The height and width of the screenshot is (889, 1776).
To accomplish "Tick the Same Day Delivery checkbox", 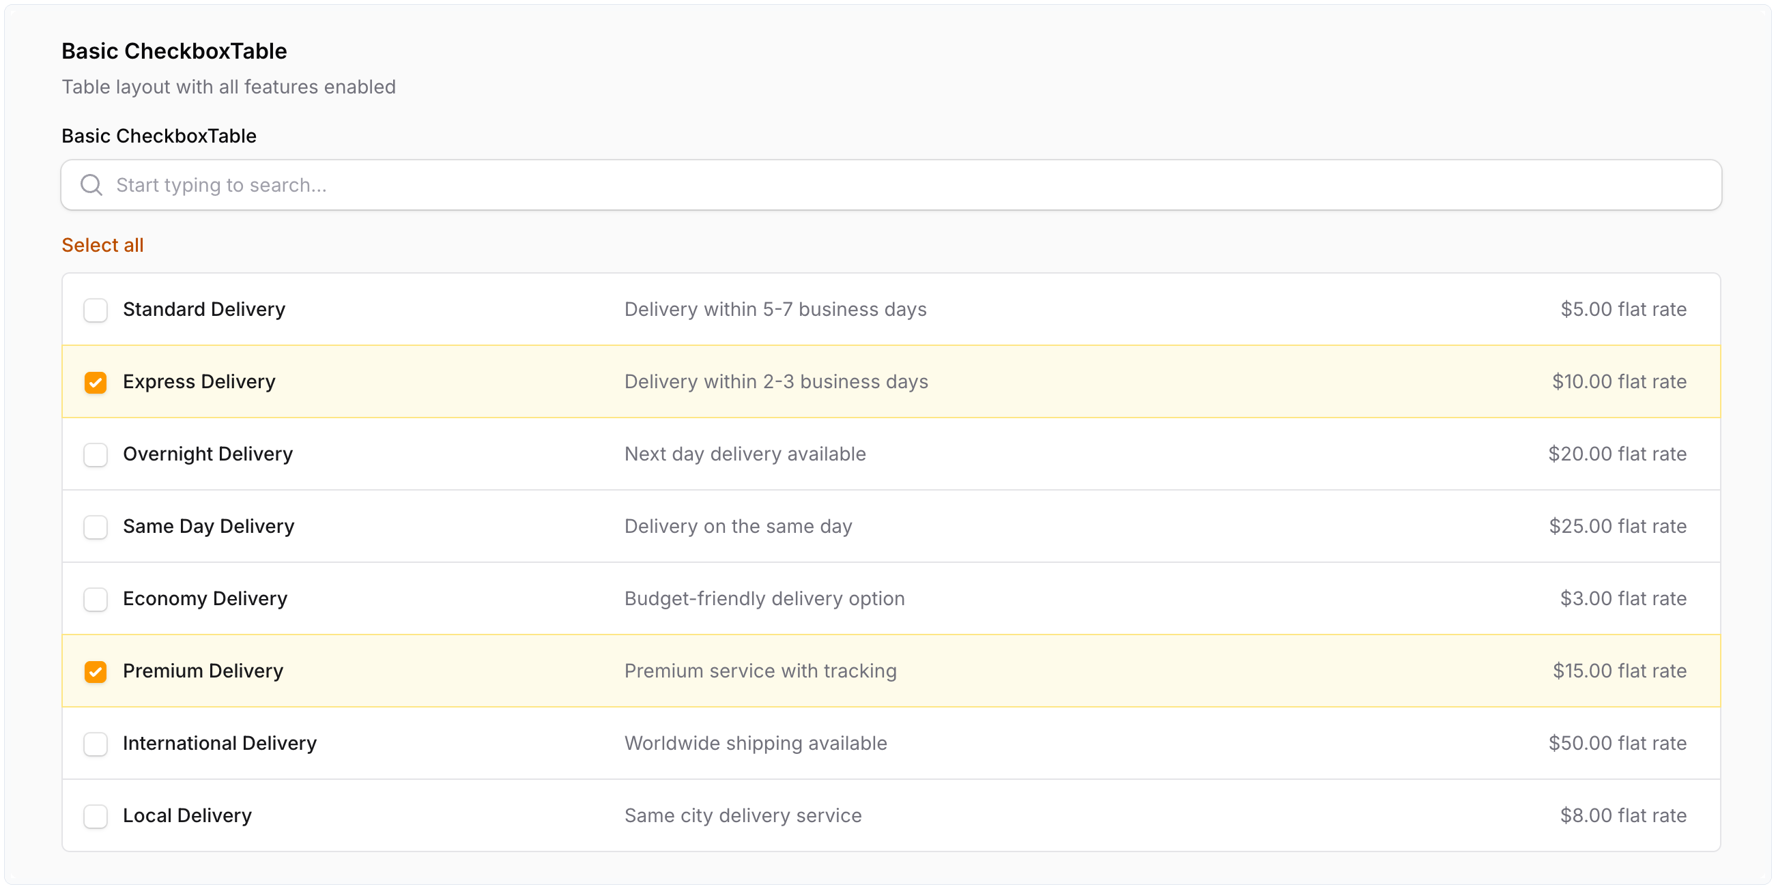I will (96, 527).
